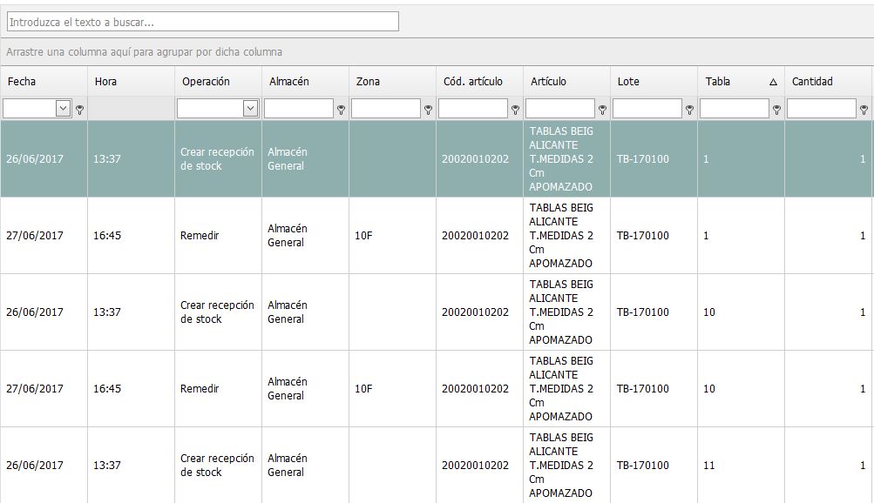The image size is (874, 503).
Task: Click the Tabla filter input field
Action: [x=735, y=109]
